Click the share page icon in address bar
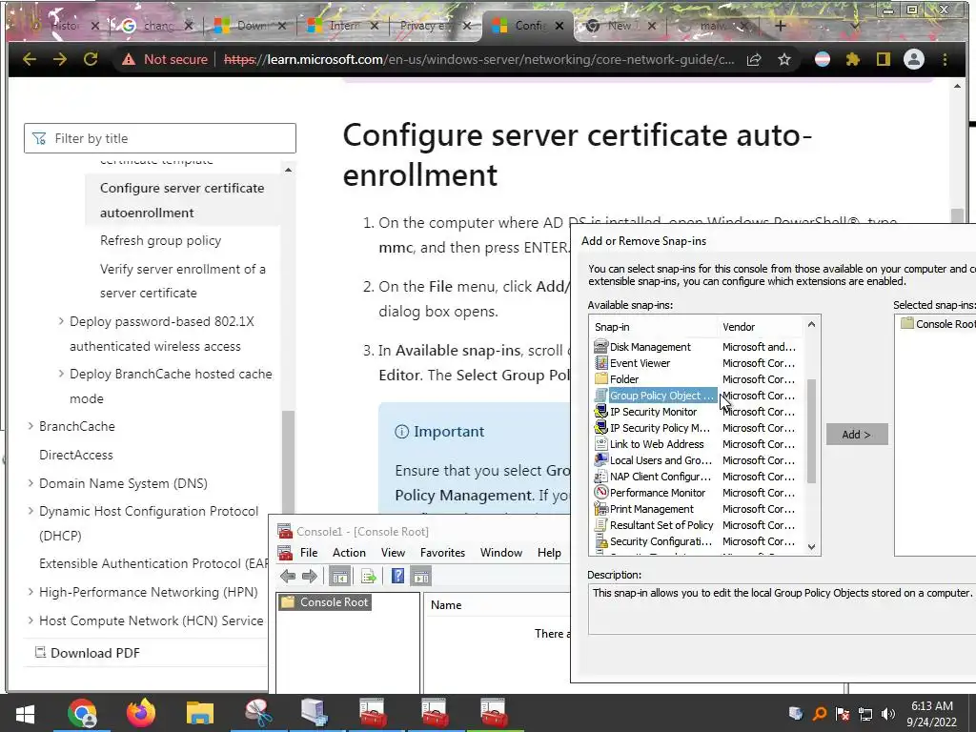 pos(754,59)
